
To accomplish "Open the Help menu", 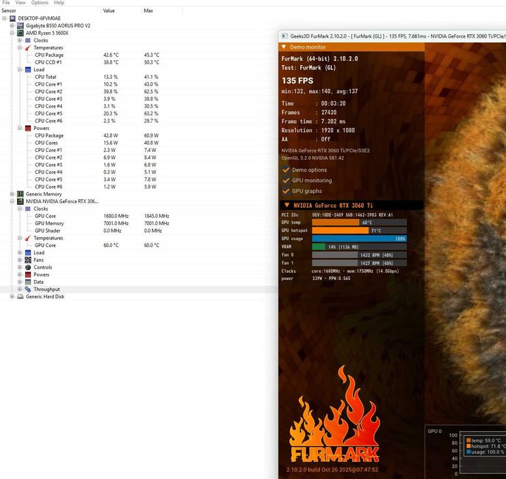I will [x=59, y=3].
